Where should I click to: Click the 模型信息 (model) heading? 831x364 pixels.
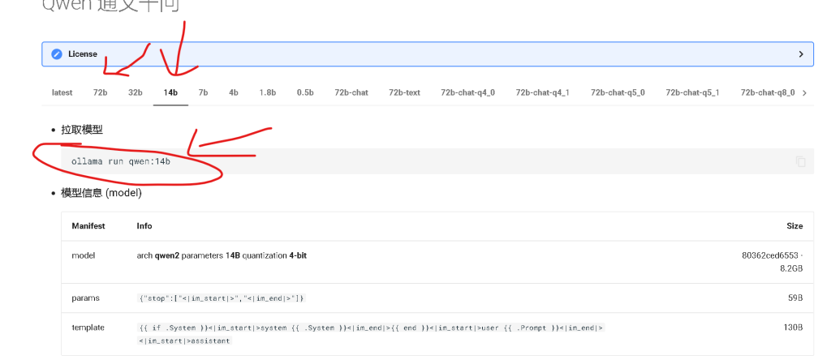[101, 193]
